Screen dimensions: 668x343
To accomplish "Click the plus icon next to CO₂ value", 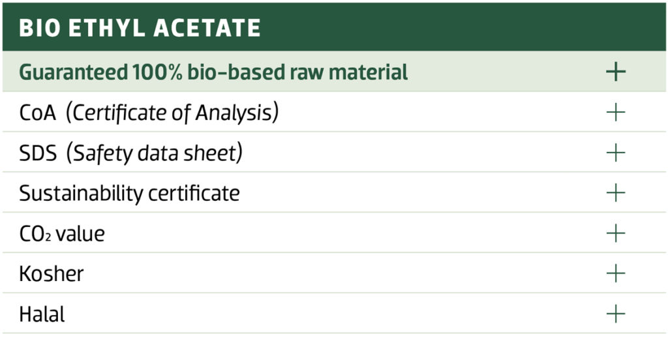I will point(615,233).
